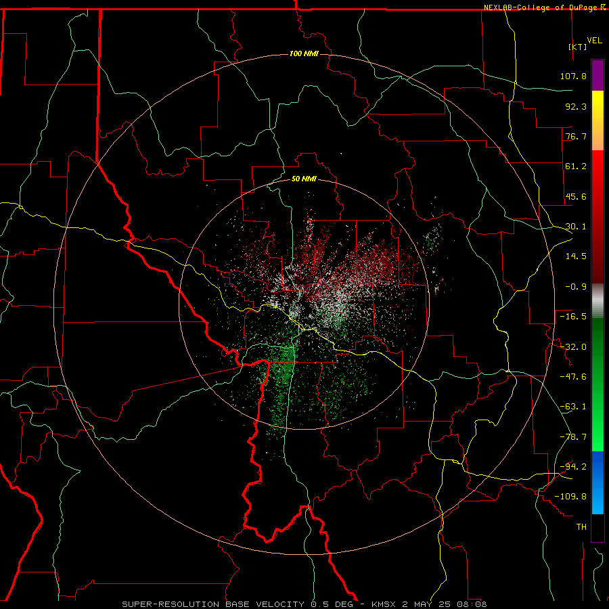Click the red segment of the velocity color bar
The height and width of the screenshot is (609, 609).
[597, 217]
